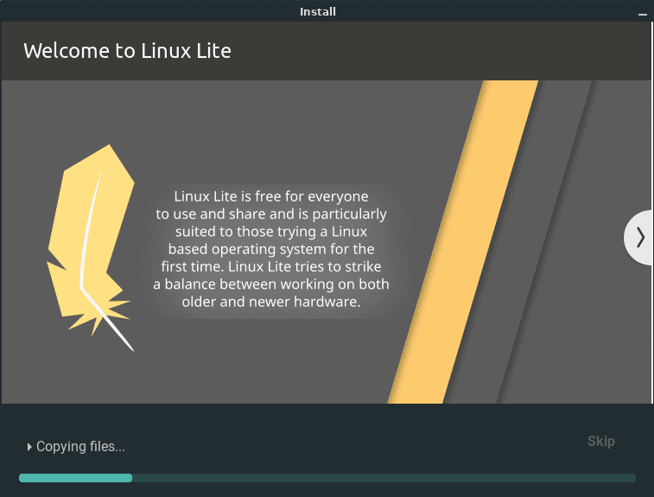Select the "Welcome to Linux Lite" heading
The image size is (654, 497).
tap(127, 51)
